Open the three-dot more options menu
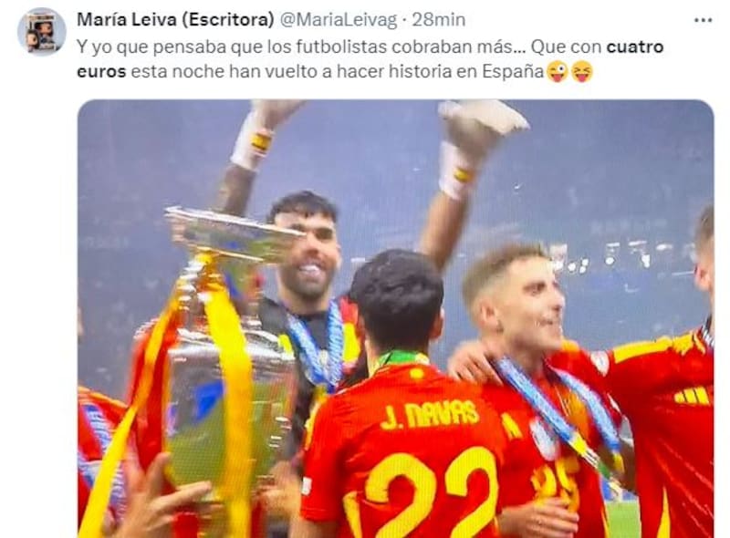This screenshot has height=538, width=730. pos(703,20)
